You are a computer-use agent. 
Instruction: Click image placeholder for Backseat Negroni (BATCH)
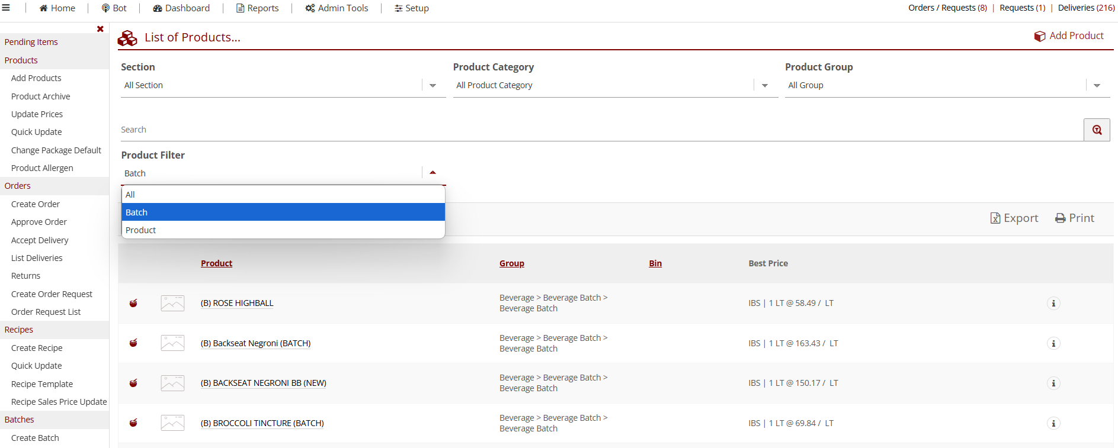point(172,343)
